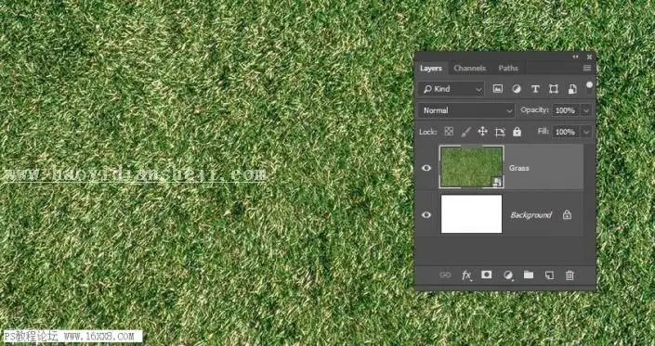The width and height of the screenshot is (655, 346).
Task: Hide the Background layer visibility eye
Action: pyautogui.click(x=426, y=214)
